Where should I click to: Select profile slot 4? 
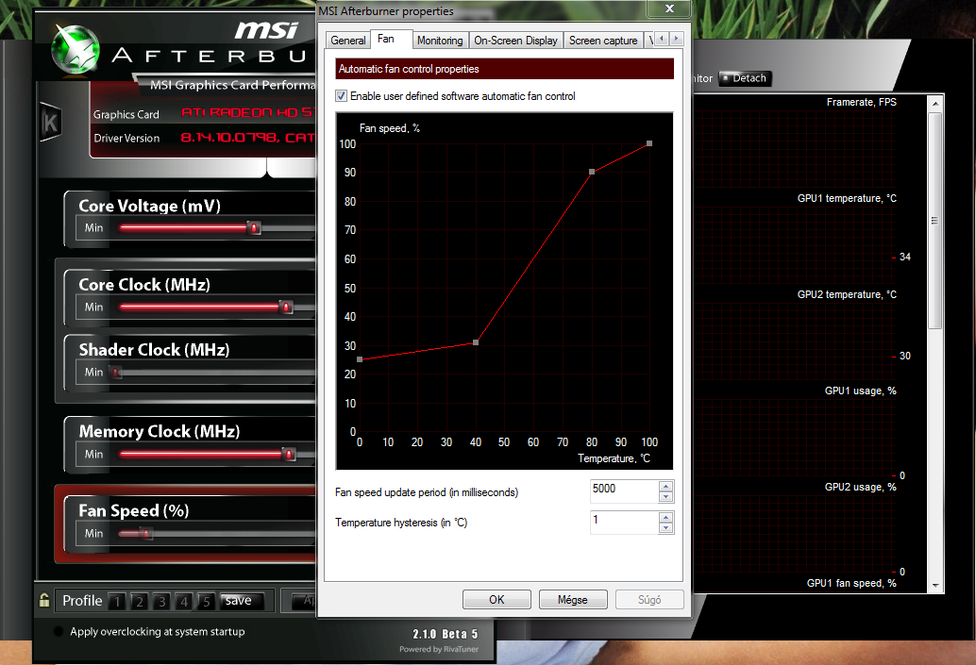[184, 602]
